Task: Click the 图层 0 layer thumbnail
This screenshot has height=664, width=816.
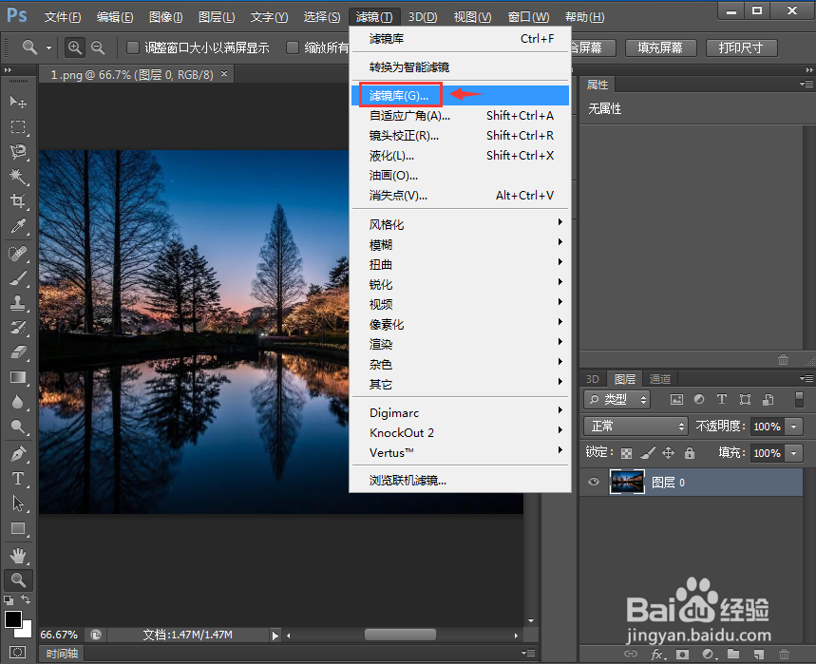Action: (x=627, y=482)
